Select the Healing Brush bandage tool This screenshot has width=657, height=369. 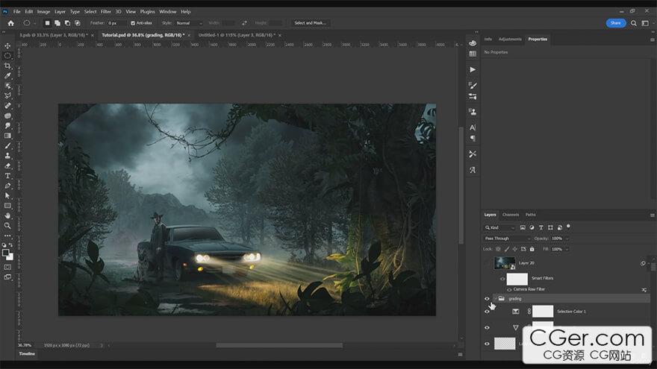7,106
